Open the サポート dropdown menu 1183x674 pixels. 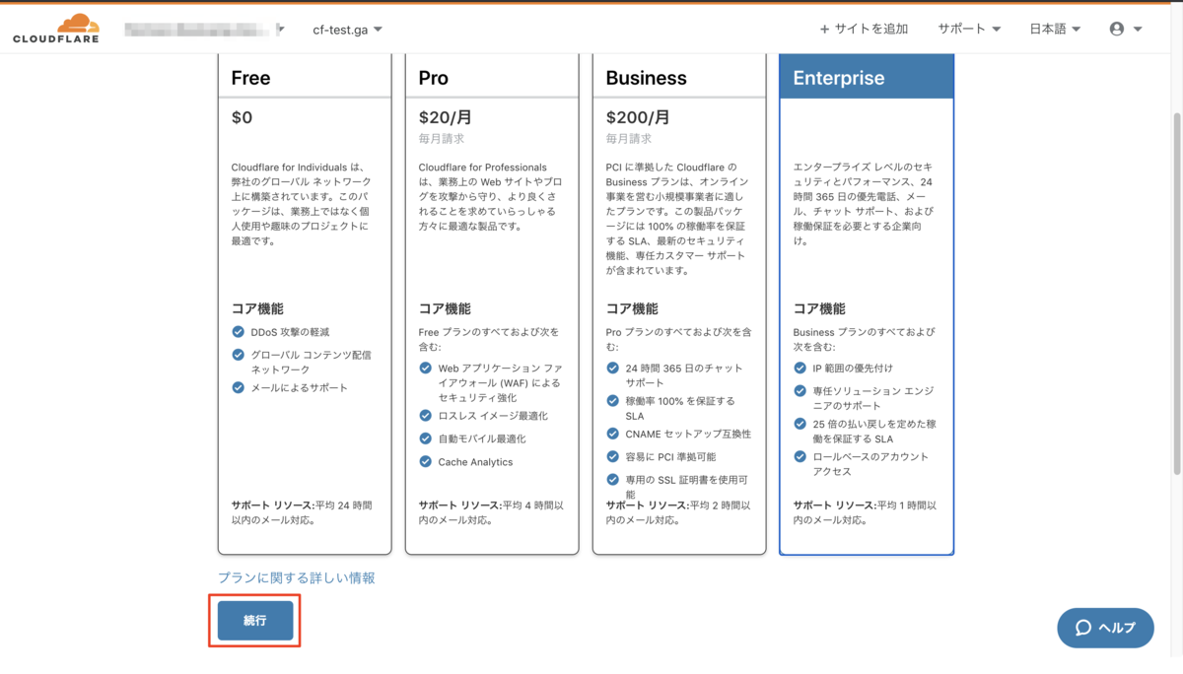tap(969, 30)
